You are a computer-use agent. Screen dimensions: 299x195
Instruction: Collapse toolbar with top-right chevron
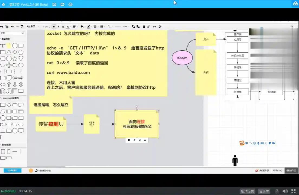pos(292,27)
